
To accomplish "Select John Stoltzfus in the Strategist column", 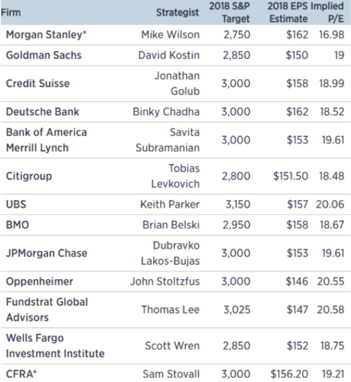I will [165, 281].
